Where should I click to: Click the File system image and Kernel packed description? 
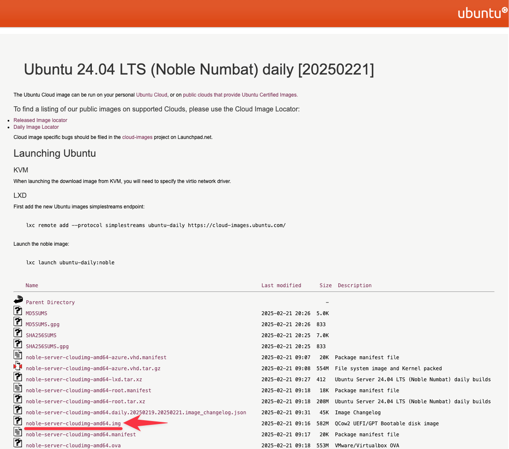pyautogui.click(x=388, y=369)
